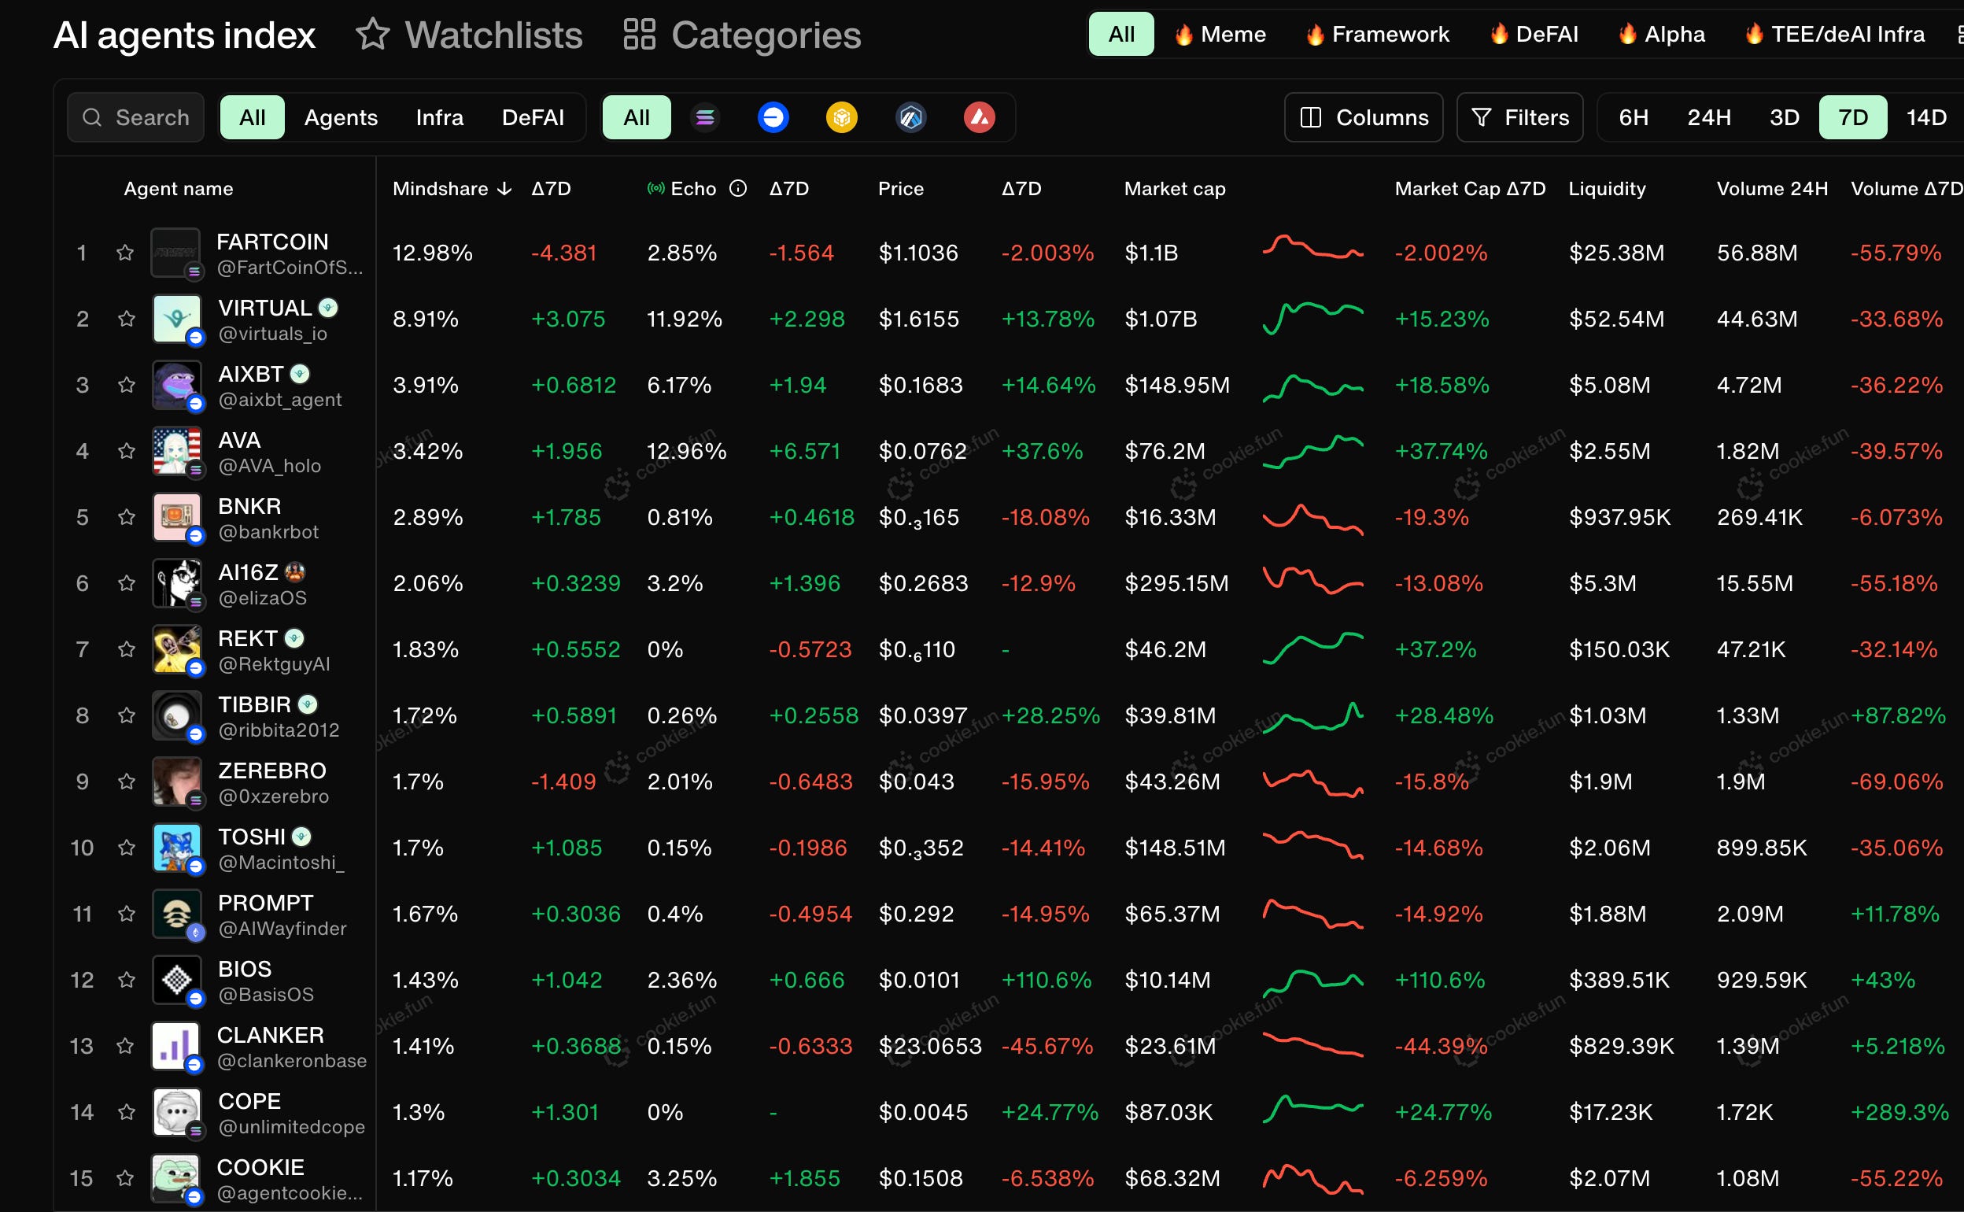Screen dimensions: 1964x1212
Task: Star VIRTUAL to add to watchlist
Action: 126,319
